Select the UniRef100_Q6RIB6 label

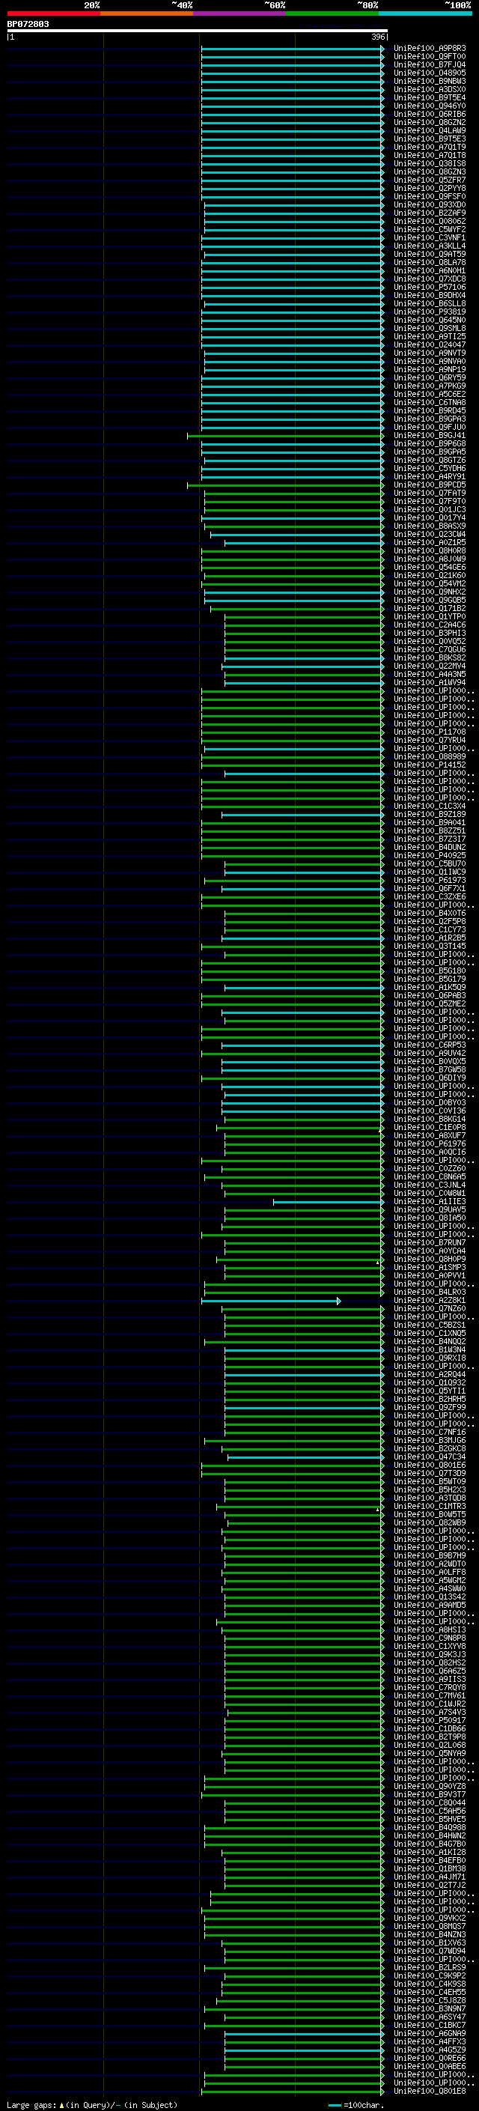[430, 114]
